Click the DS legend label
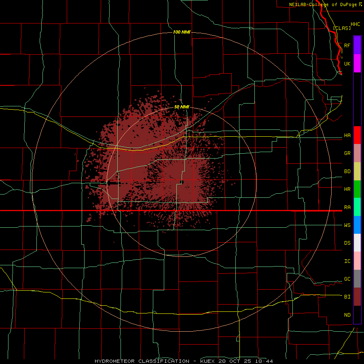The height and width of the screenshot is (364, 364). [347, 243]
